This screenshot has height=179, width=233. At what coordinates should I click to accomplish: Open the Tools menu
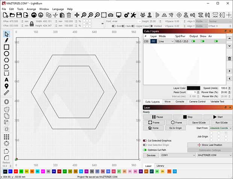tap(20, 9)
